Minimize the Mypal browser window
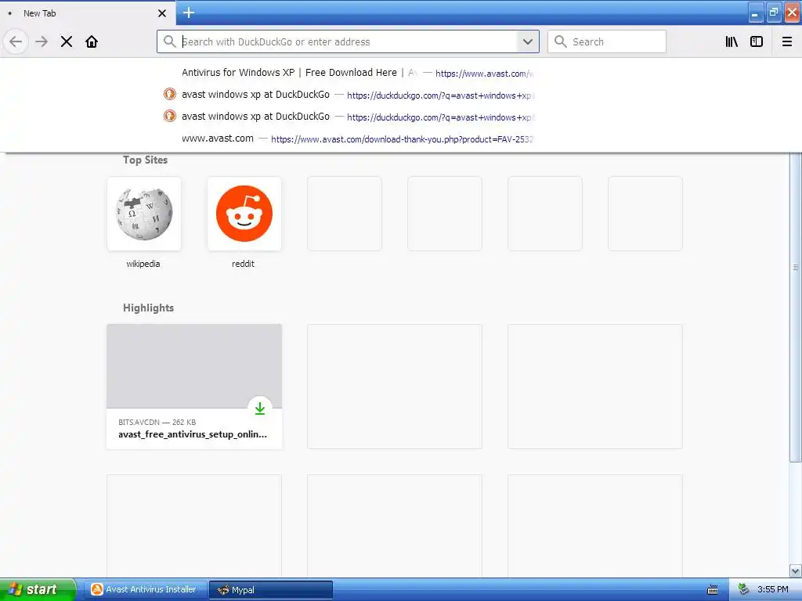Screen dimensions: 802x601 tap(756, 13)
